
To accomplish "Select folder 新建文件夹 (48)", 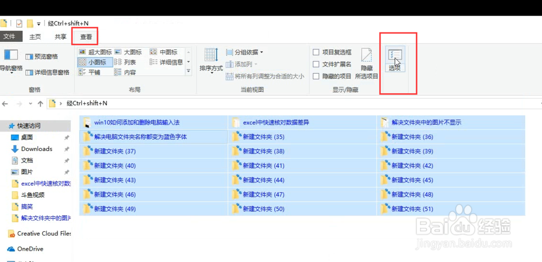I will coord(451,194).
